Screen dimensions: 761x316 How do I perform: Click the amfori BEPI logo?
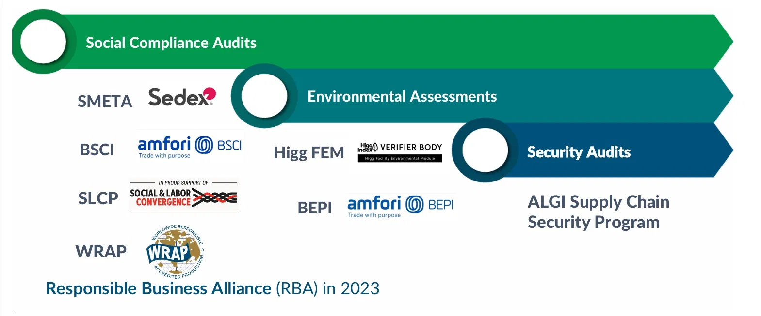pyautogui.click(x=401, y=207)
